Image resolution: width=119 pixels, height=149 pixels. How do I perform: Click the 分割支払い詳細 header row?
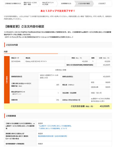click(x=61, y=70)
